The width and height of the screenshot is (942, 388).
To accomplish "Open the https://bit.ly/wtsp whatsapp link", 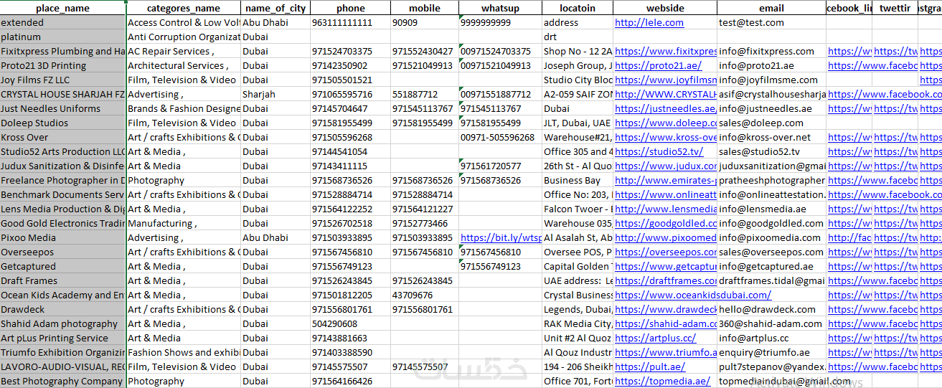I will (x=501, y=237).
